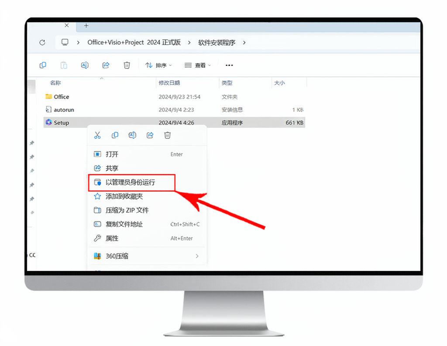Add a new Explorer tab
Image resolution: width=447 pixels, height=346 pixels.
click(x=86, y=26)
